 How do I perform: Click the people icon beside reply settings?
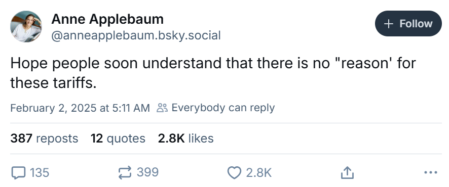click(x=162, y=108)
